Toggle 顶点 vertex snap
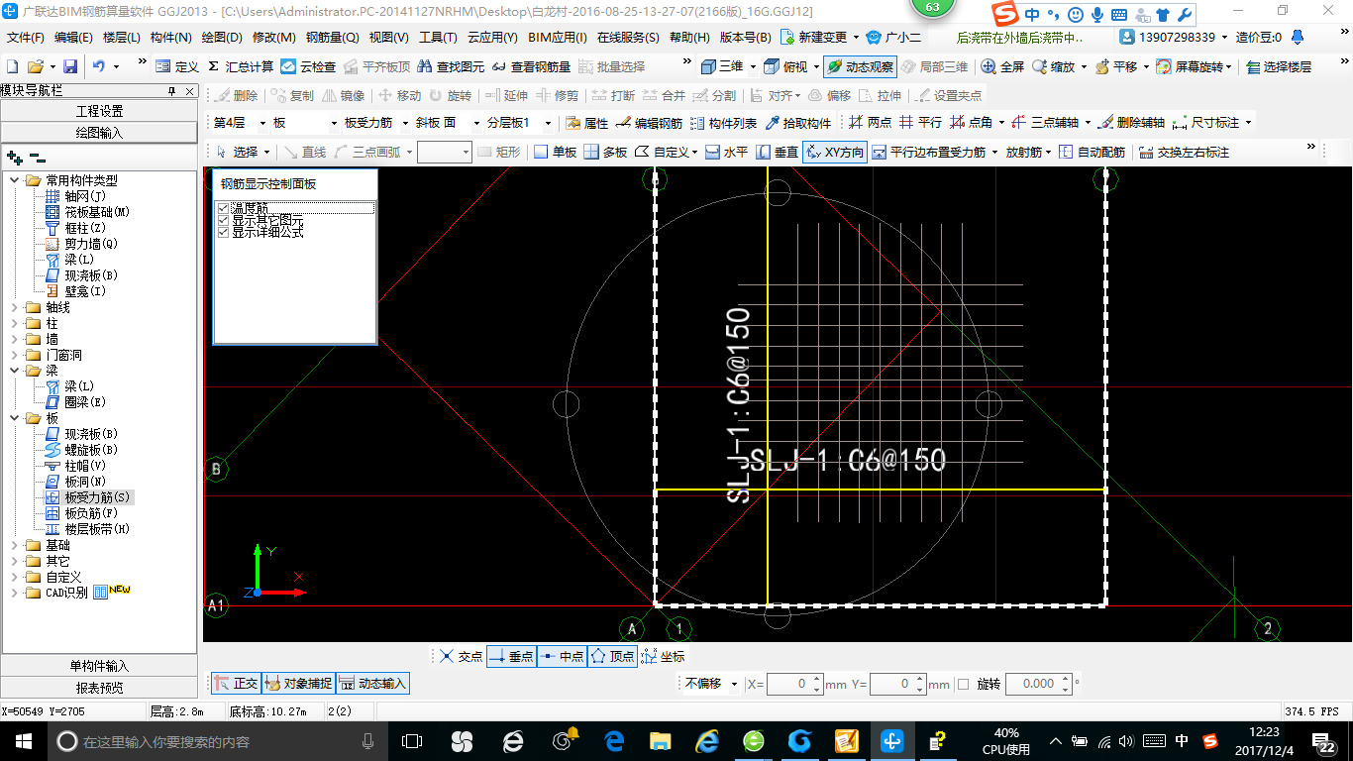This screenshot has width=1353, height=761. click(612, 656)
